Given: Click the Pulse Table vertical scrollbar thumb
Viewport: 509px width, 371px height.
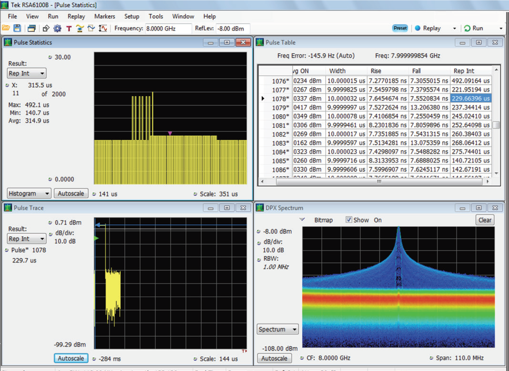Looking at the screenshot, I should [x=496, y=126].
